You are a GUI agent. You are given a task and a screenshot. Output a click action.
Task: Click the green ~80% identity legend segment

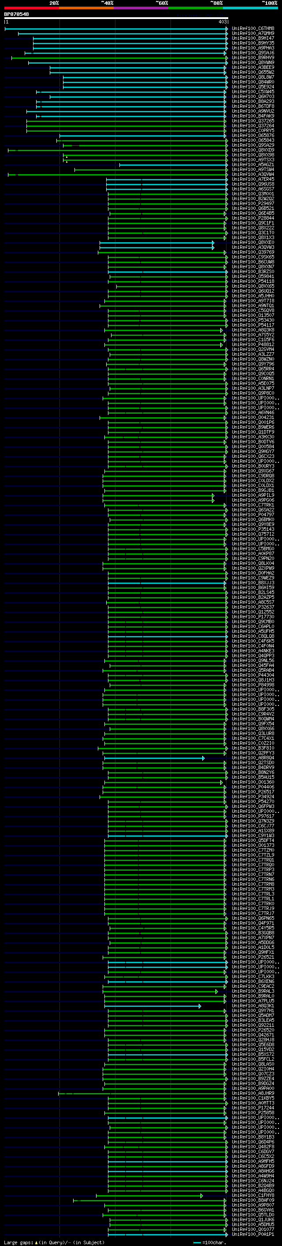coord(196,8)
